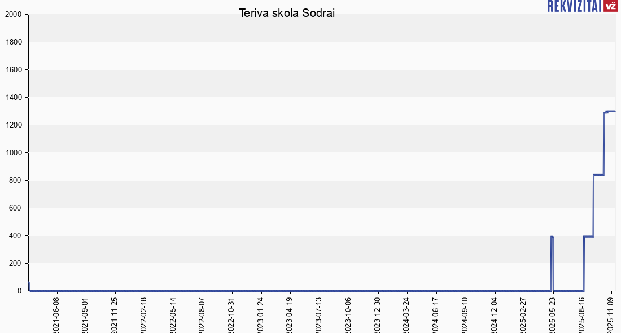Click the 1000 y-axis label
Image resolution: width=621 pixels, height=333 pixels.
click(12, 153)
